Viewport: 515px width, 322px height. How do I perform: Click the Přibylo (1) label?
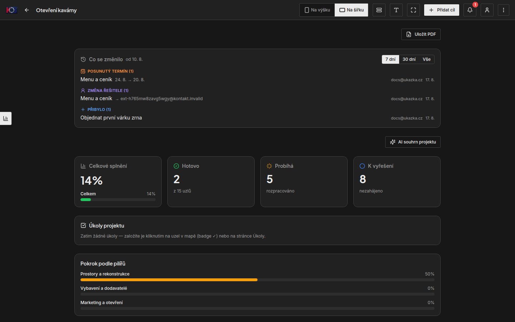tap(99, 109)
